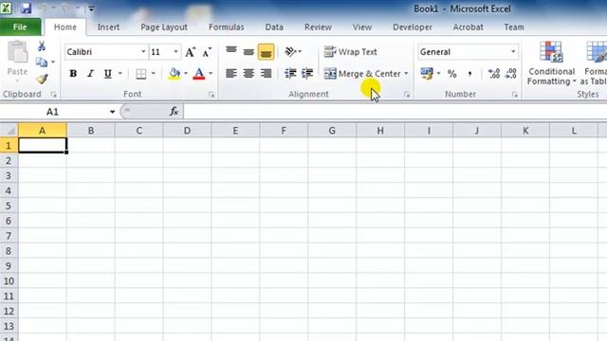Toggle Bold formatting

pyautogui.click(x=73, y=74)
